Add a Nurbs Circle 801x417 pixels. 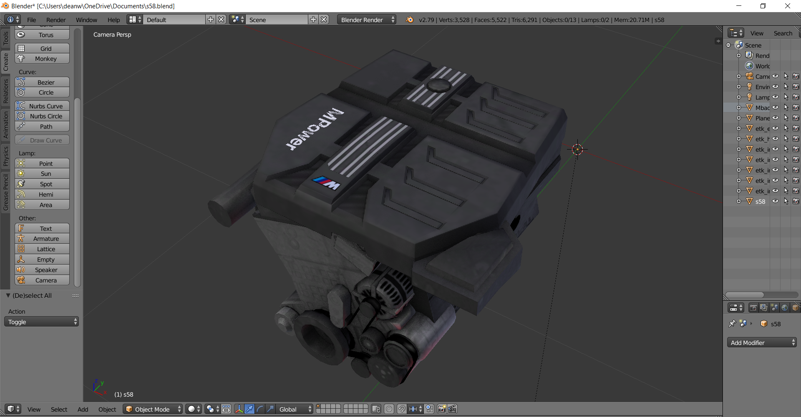click(x=42, y=116)
